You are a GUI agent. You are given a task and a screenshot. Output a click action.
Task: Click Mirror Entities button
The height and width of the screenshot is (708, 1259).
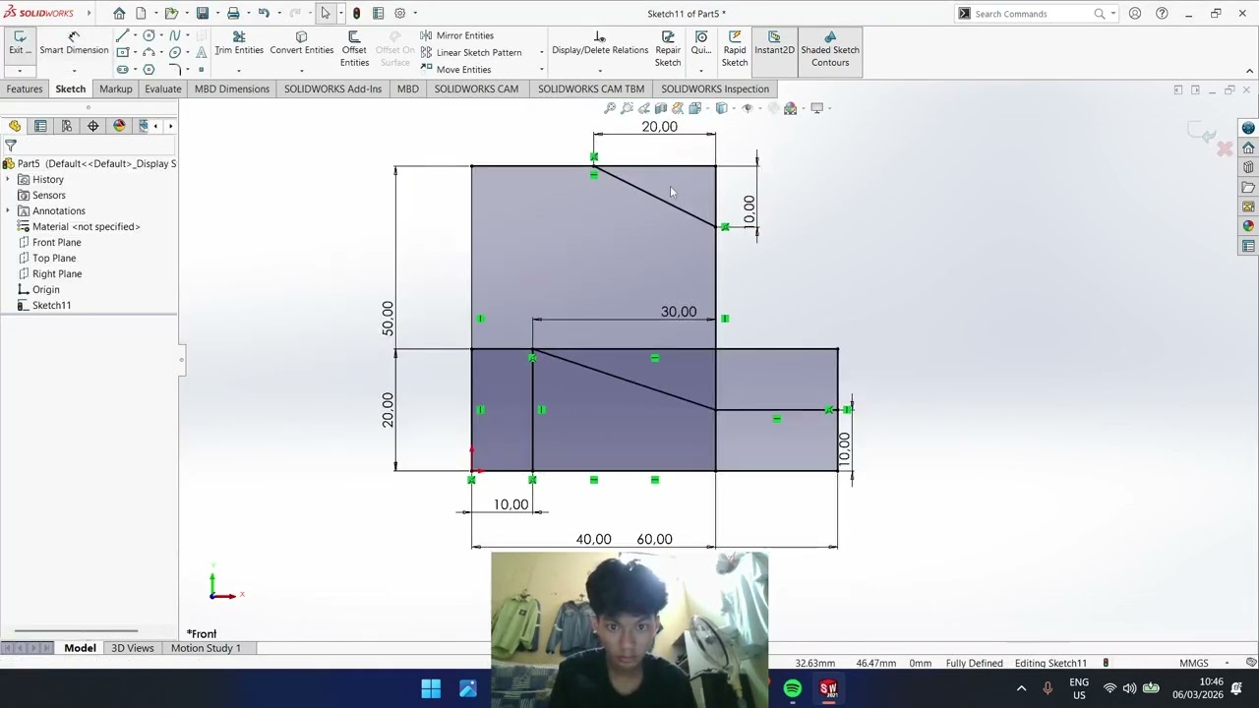pos(456,35)
